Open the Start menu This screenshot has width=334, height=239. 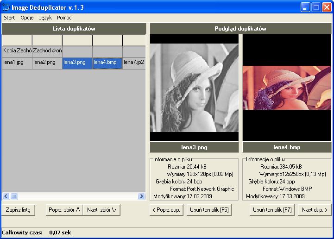point(9,18)
